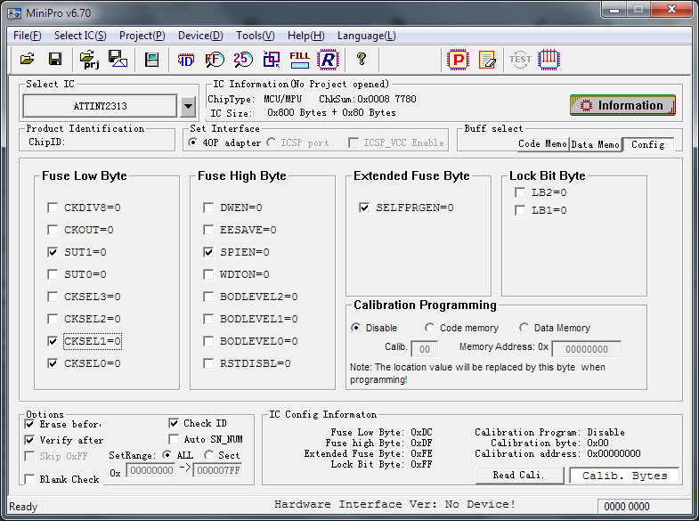This screenshot has height=521, width=699.
Task: Switch to the Data Memo tab
Action: click(595, 143)
